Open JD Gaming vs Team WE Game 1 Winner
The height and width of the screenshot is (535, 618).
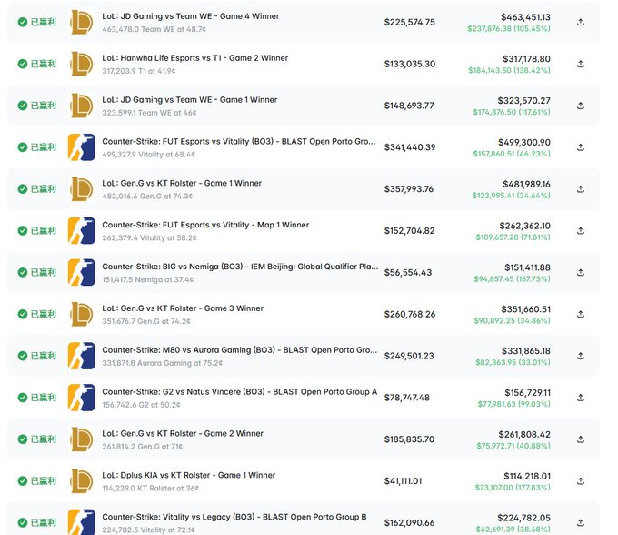190,100
